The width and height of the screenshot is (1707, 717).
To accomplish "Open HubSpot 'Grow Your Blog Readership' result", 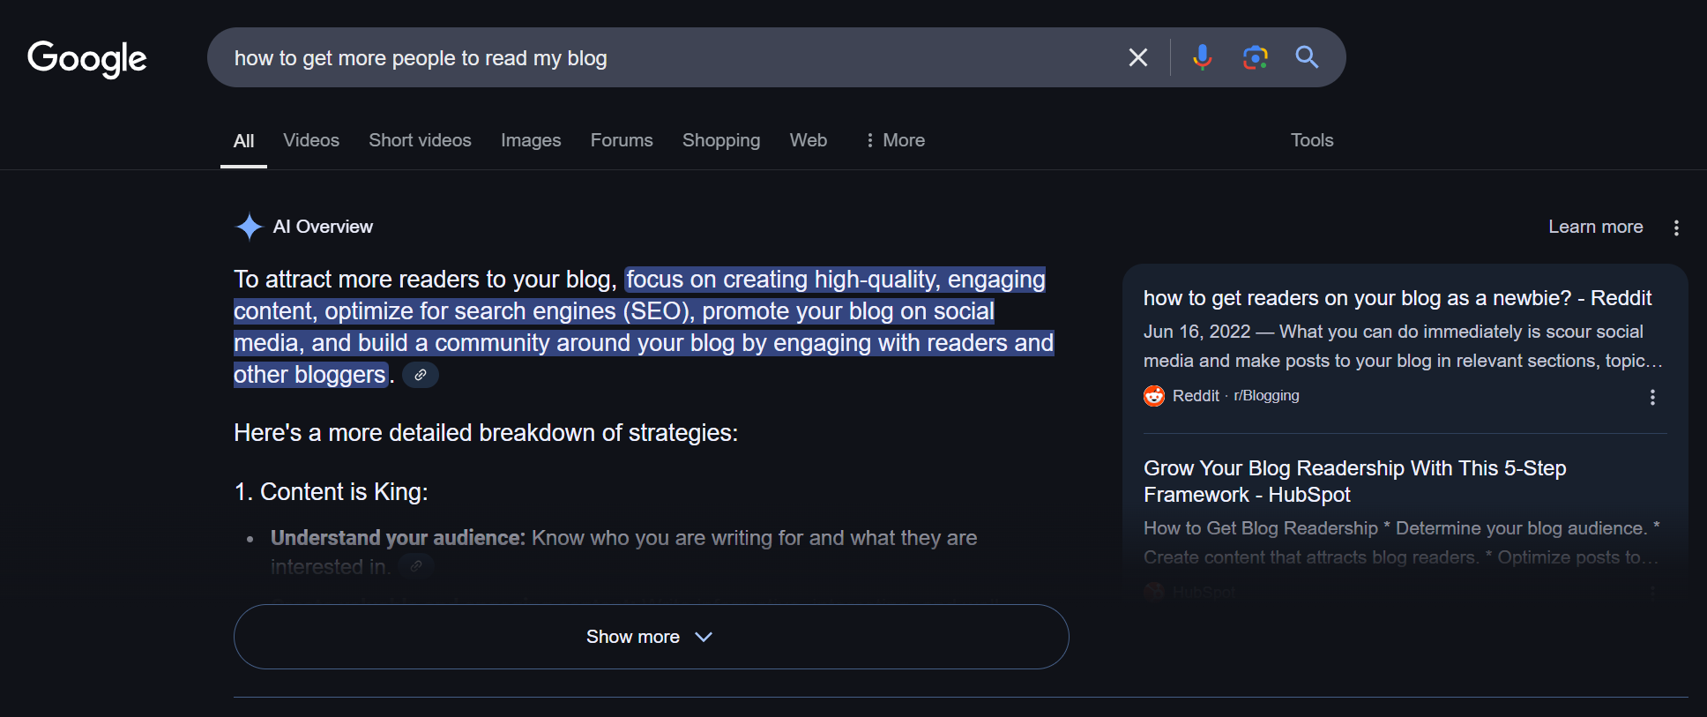I will click(1354, 482).
